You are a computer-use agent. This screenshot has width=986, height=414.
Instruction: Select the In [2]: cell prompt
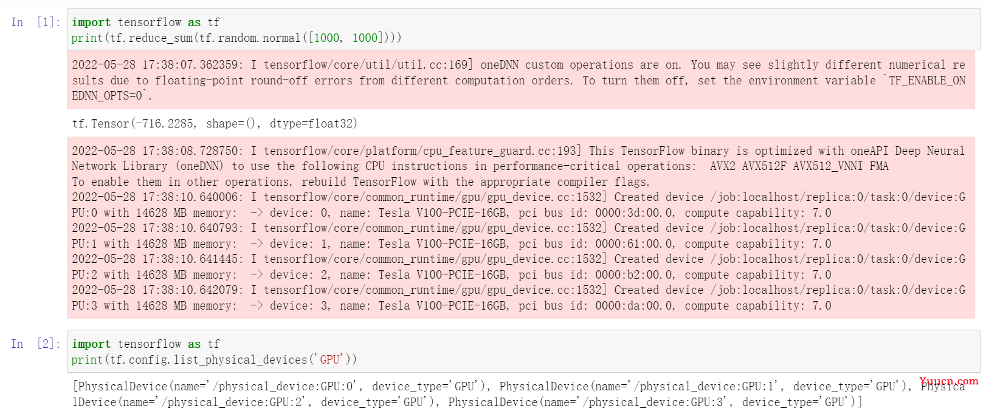[x=36, y=344]
